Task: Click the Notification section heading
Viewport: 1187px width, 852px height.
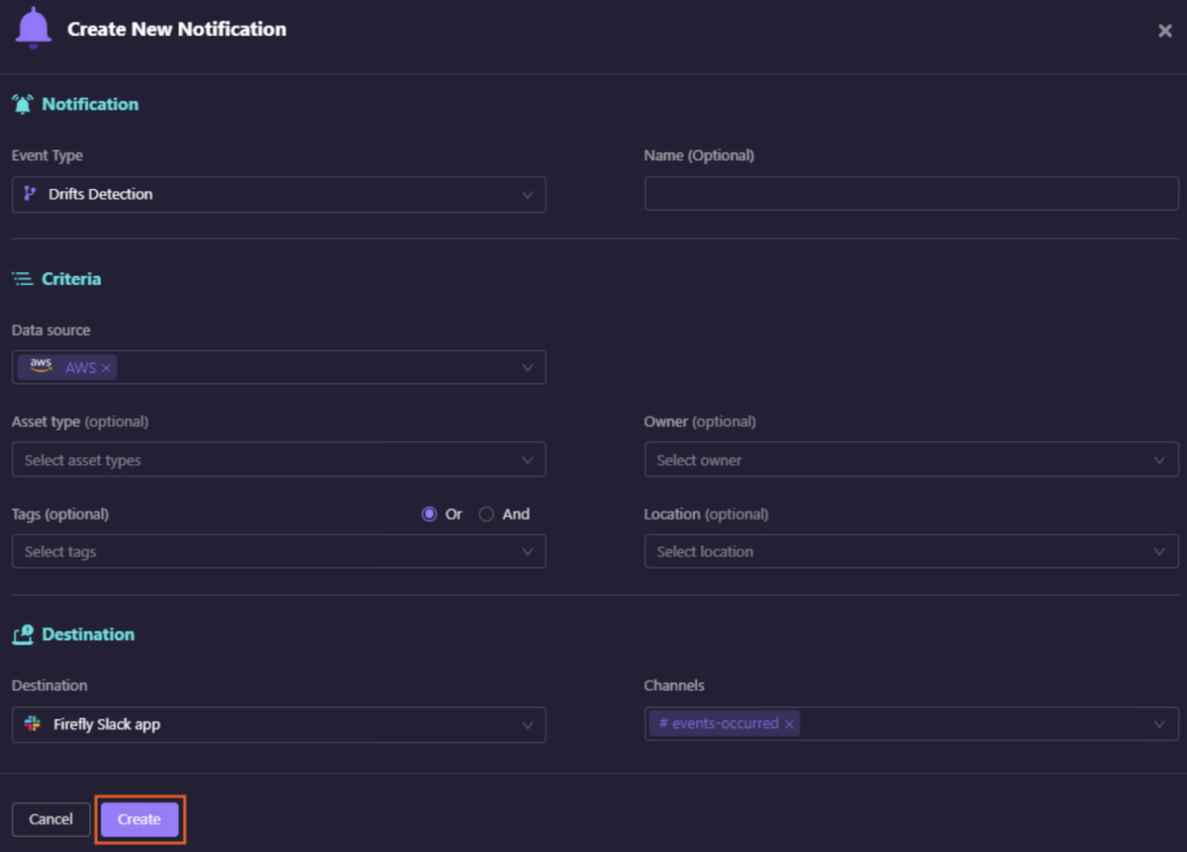Action: [x=90, y=105]
